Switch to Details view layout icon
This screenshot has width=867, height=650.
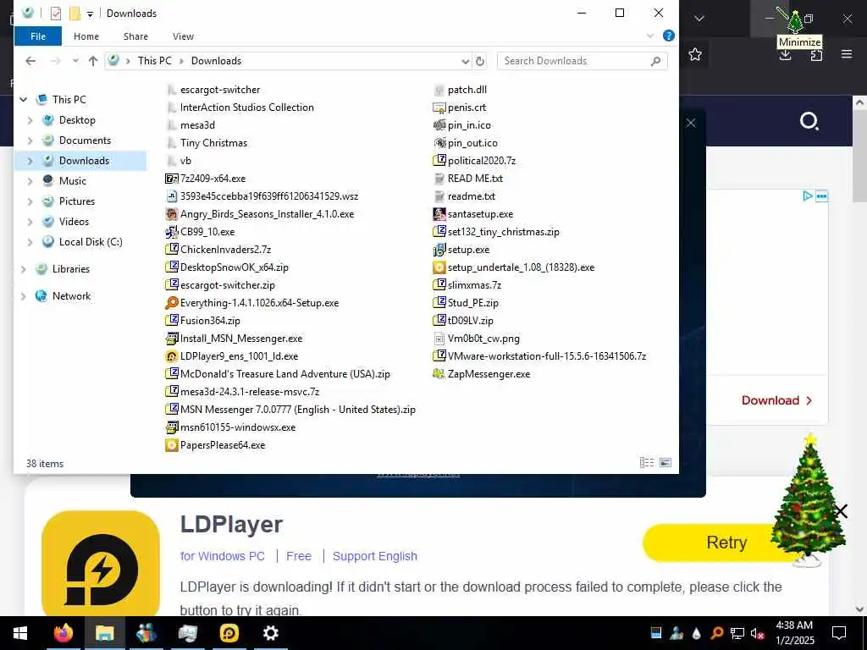(646, 463)
